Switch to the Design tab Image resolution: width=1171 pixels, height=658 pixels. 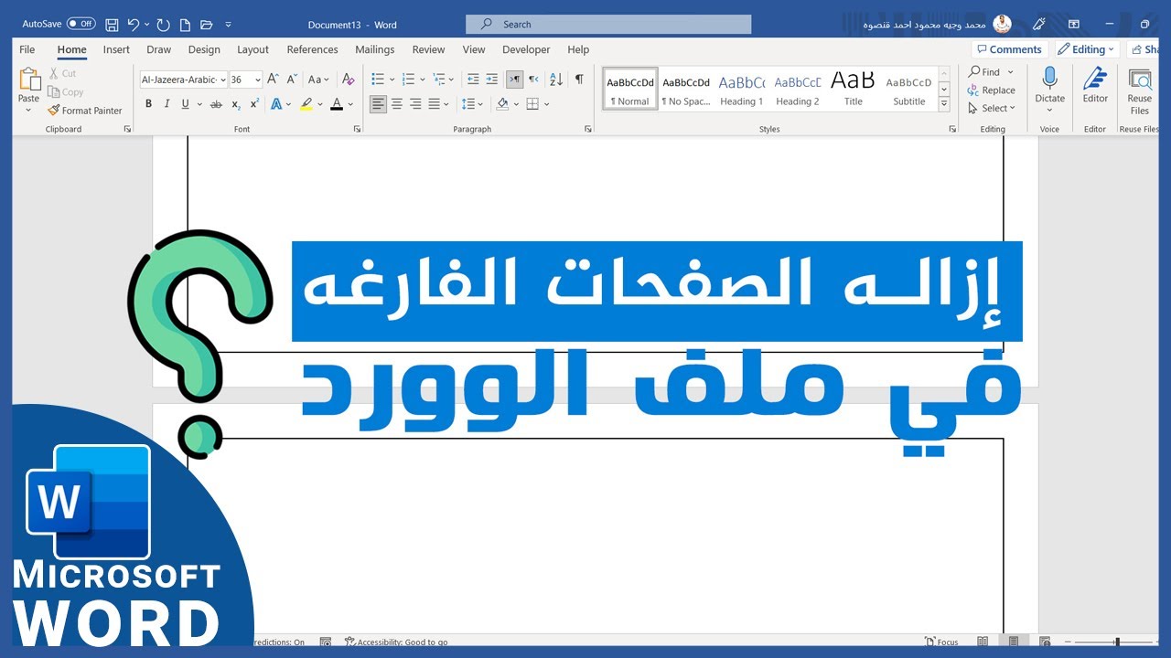tap(204, 49)
